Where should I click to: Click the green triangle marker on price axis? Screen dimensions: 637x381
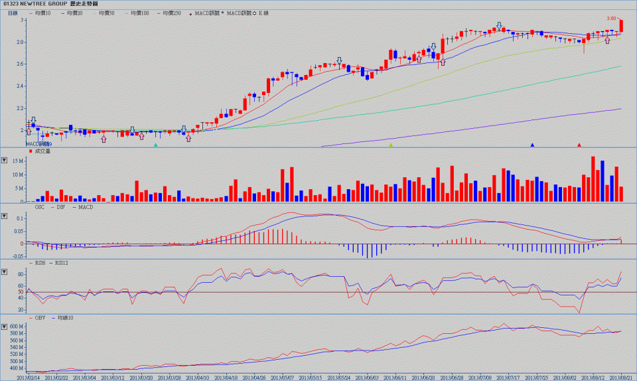click(155, 145)
